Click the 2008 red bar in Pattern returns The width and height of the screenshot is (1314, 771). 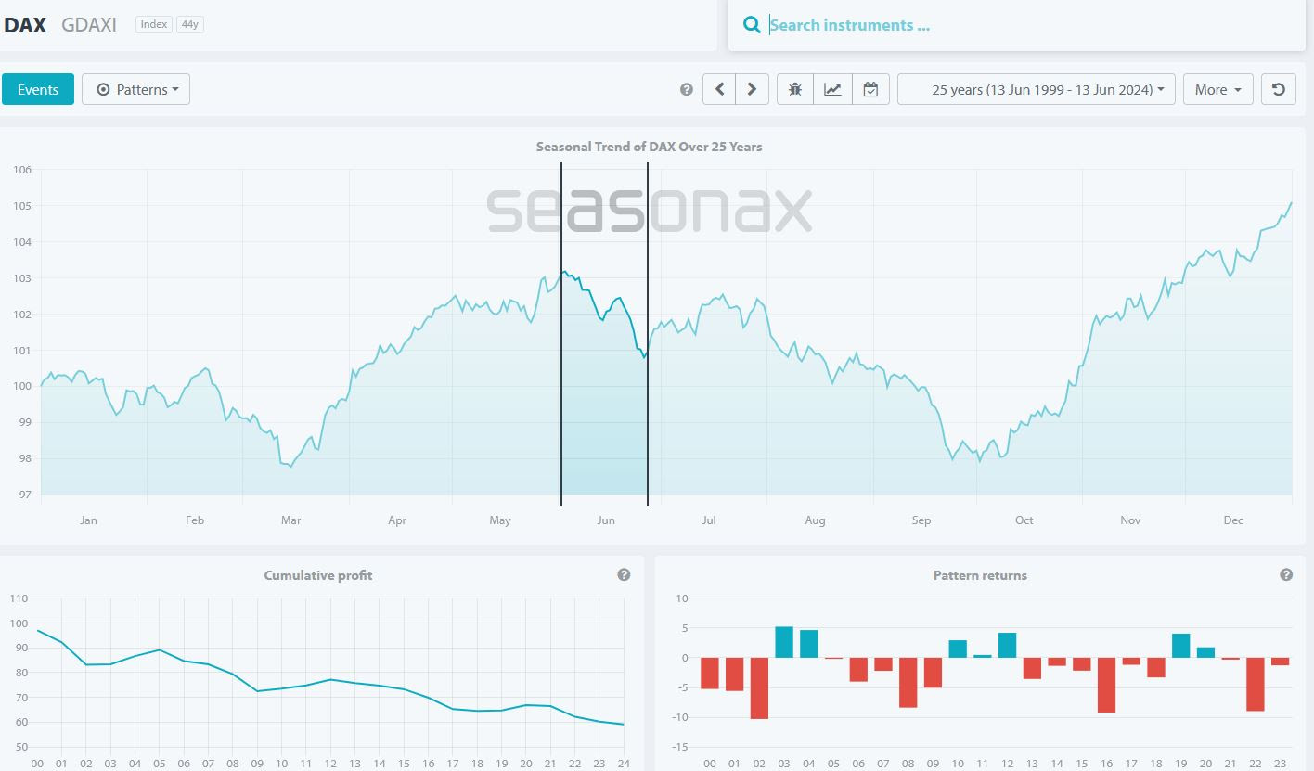coord(908,683)
